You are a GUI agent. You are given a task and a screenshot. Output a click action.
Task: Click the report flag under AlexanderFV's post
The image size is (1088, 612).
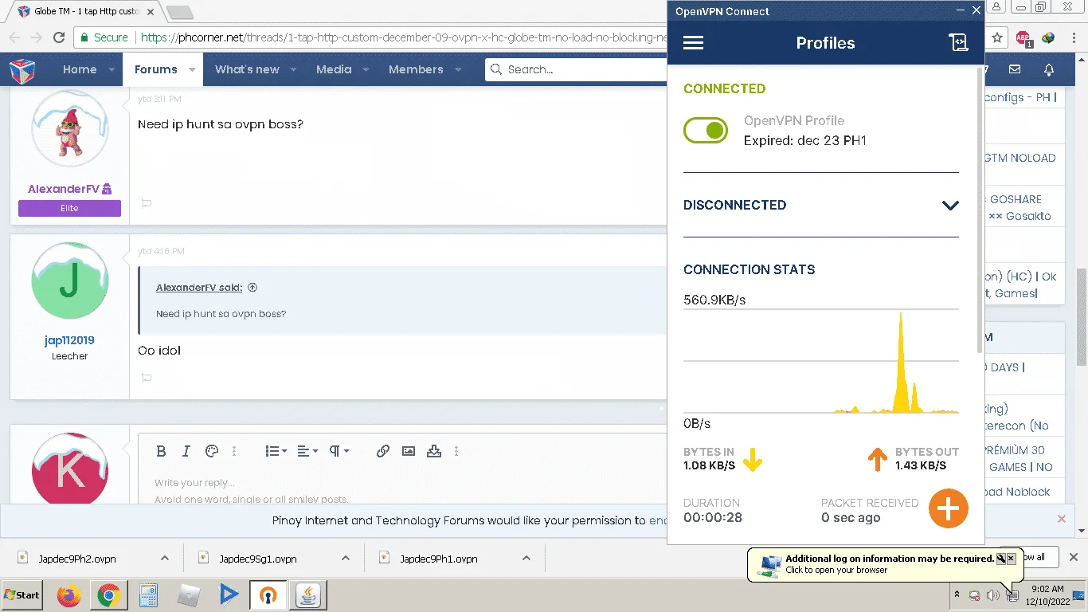(147, 204)
